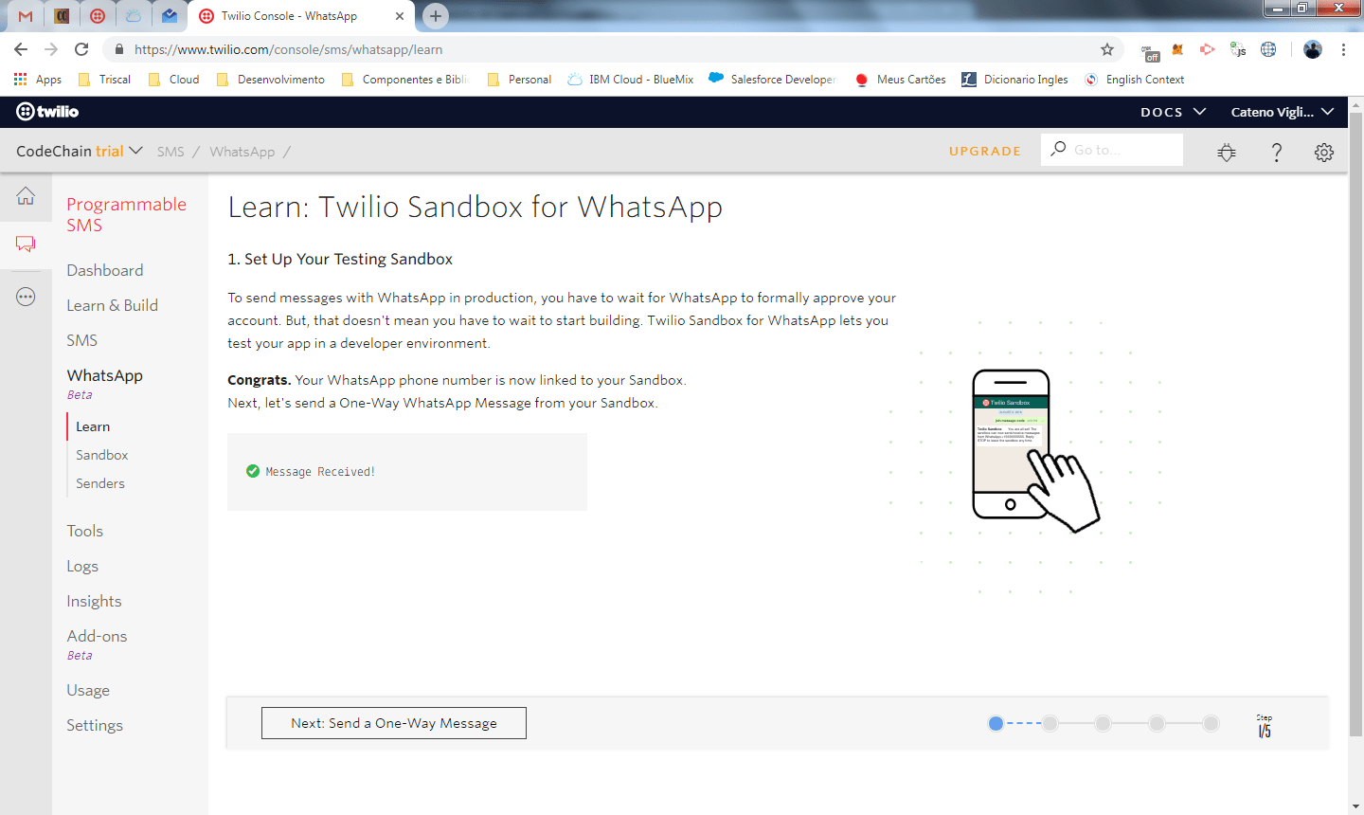Select Learn under WhatsApp
The image size is (1364, 815).
coord(93,426)
